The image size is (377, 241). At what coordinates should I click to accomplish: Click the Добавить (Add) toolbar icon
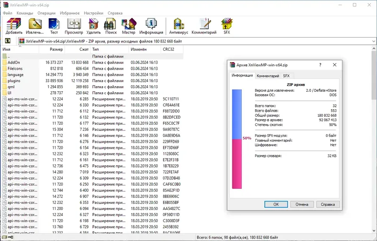pyautogui.click(x=14, y=26)
